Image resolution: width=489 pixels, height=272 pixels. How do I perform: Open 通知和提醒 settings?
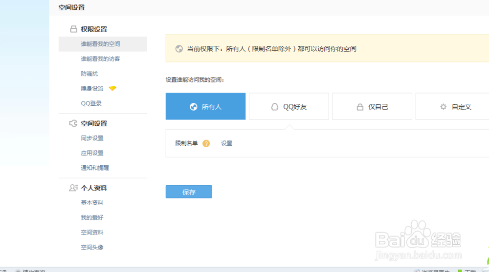coord(95,168)
